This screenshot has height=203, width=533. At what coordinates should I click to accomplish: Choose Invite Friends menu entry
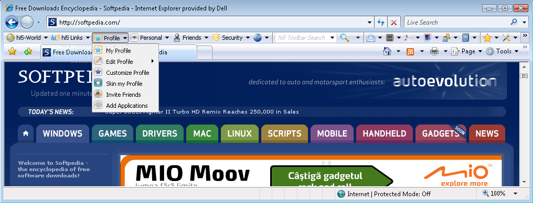pyautogui.click(x=125, y=95)
